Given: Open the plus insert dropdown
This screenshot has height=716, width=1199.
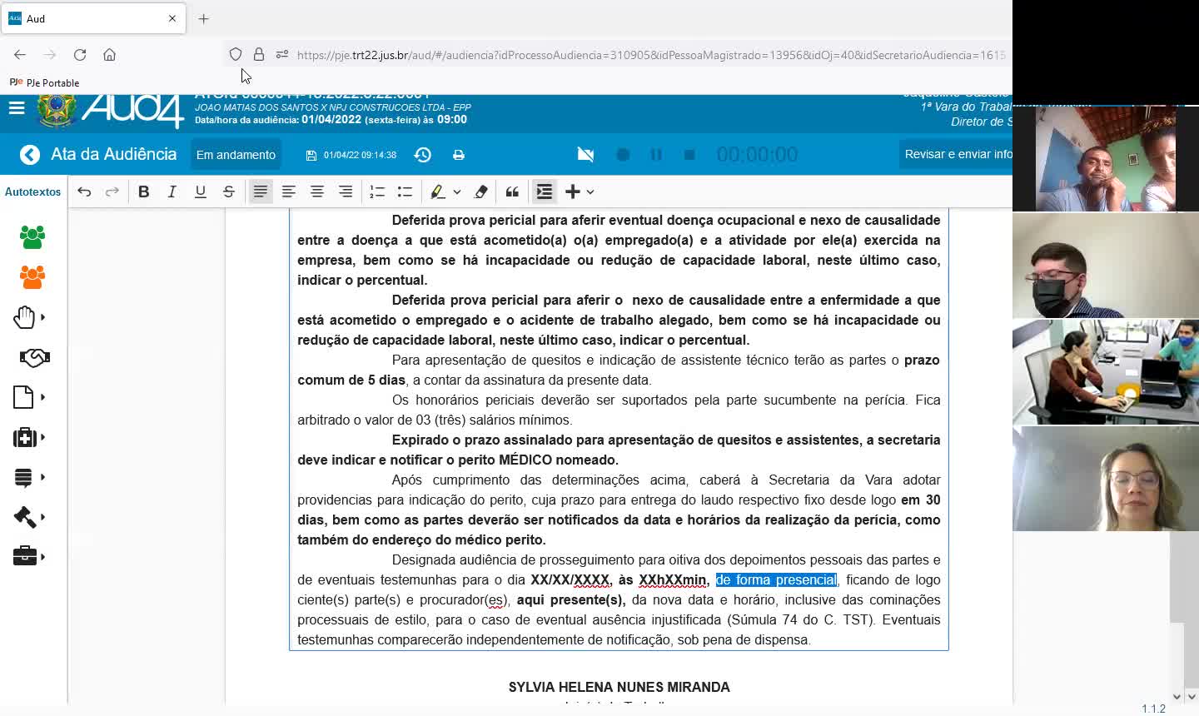Looking at the screenshot, I should 580,191.
